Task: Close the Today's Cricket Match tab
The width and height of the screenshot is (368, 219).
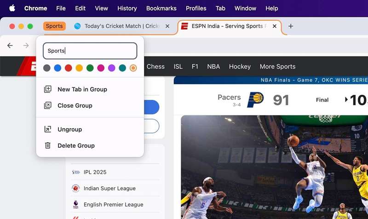Action: point(167,26)
